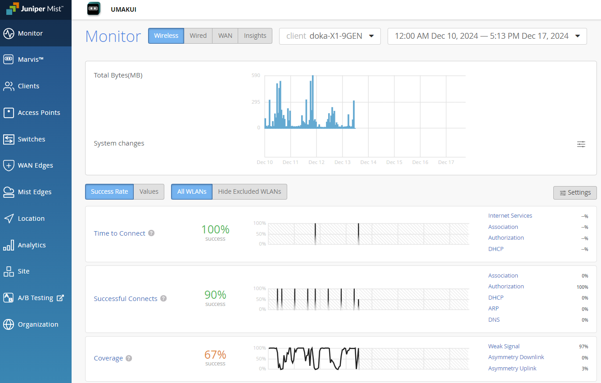Toggle to Values view
Viewport: 601px width, 383px height.
click(x=149, y=191)
